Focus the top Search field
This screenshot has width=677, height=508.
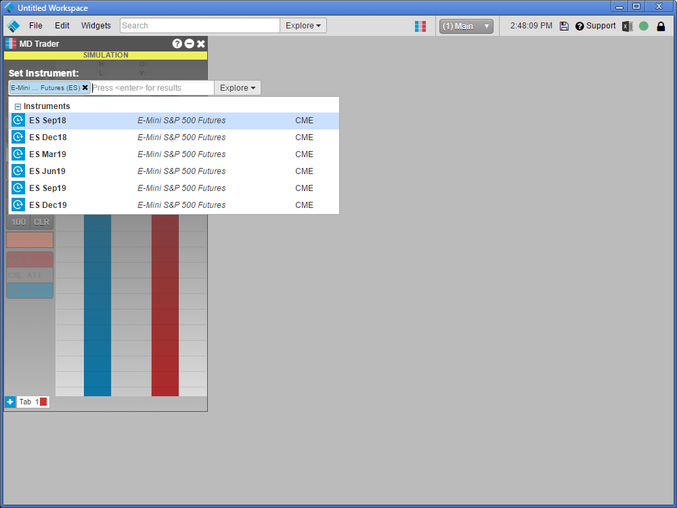[200, 26]
